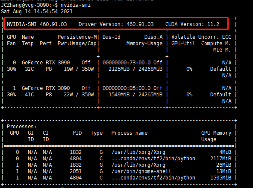Image resolution: width=253 pixels, height=188 pixels.
Task: Select the 'PID' column header
Action: (77, 133)
